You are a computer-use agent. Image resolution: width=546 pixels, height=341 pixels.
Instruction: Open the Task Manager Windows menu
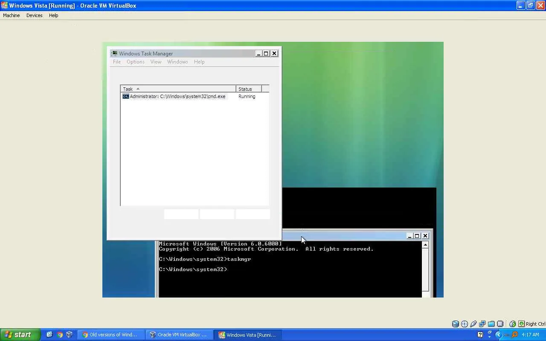coord(177,62)
